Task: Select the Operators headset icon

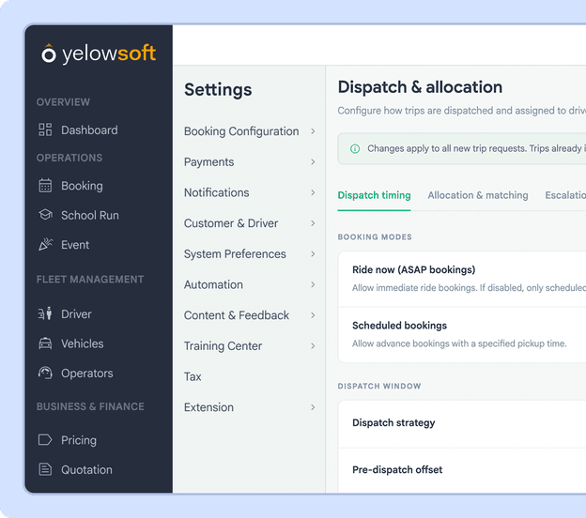Action: [45, 373]
